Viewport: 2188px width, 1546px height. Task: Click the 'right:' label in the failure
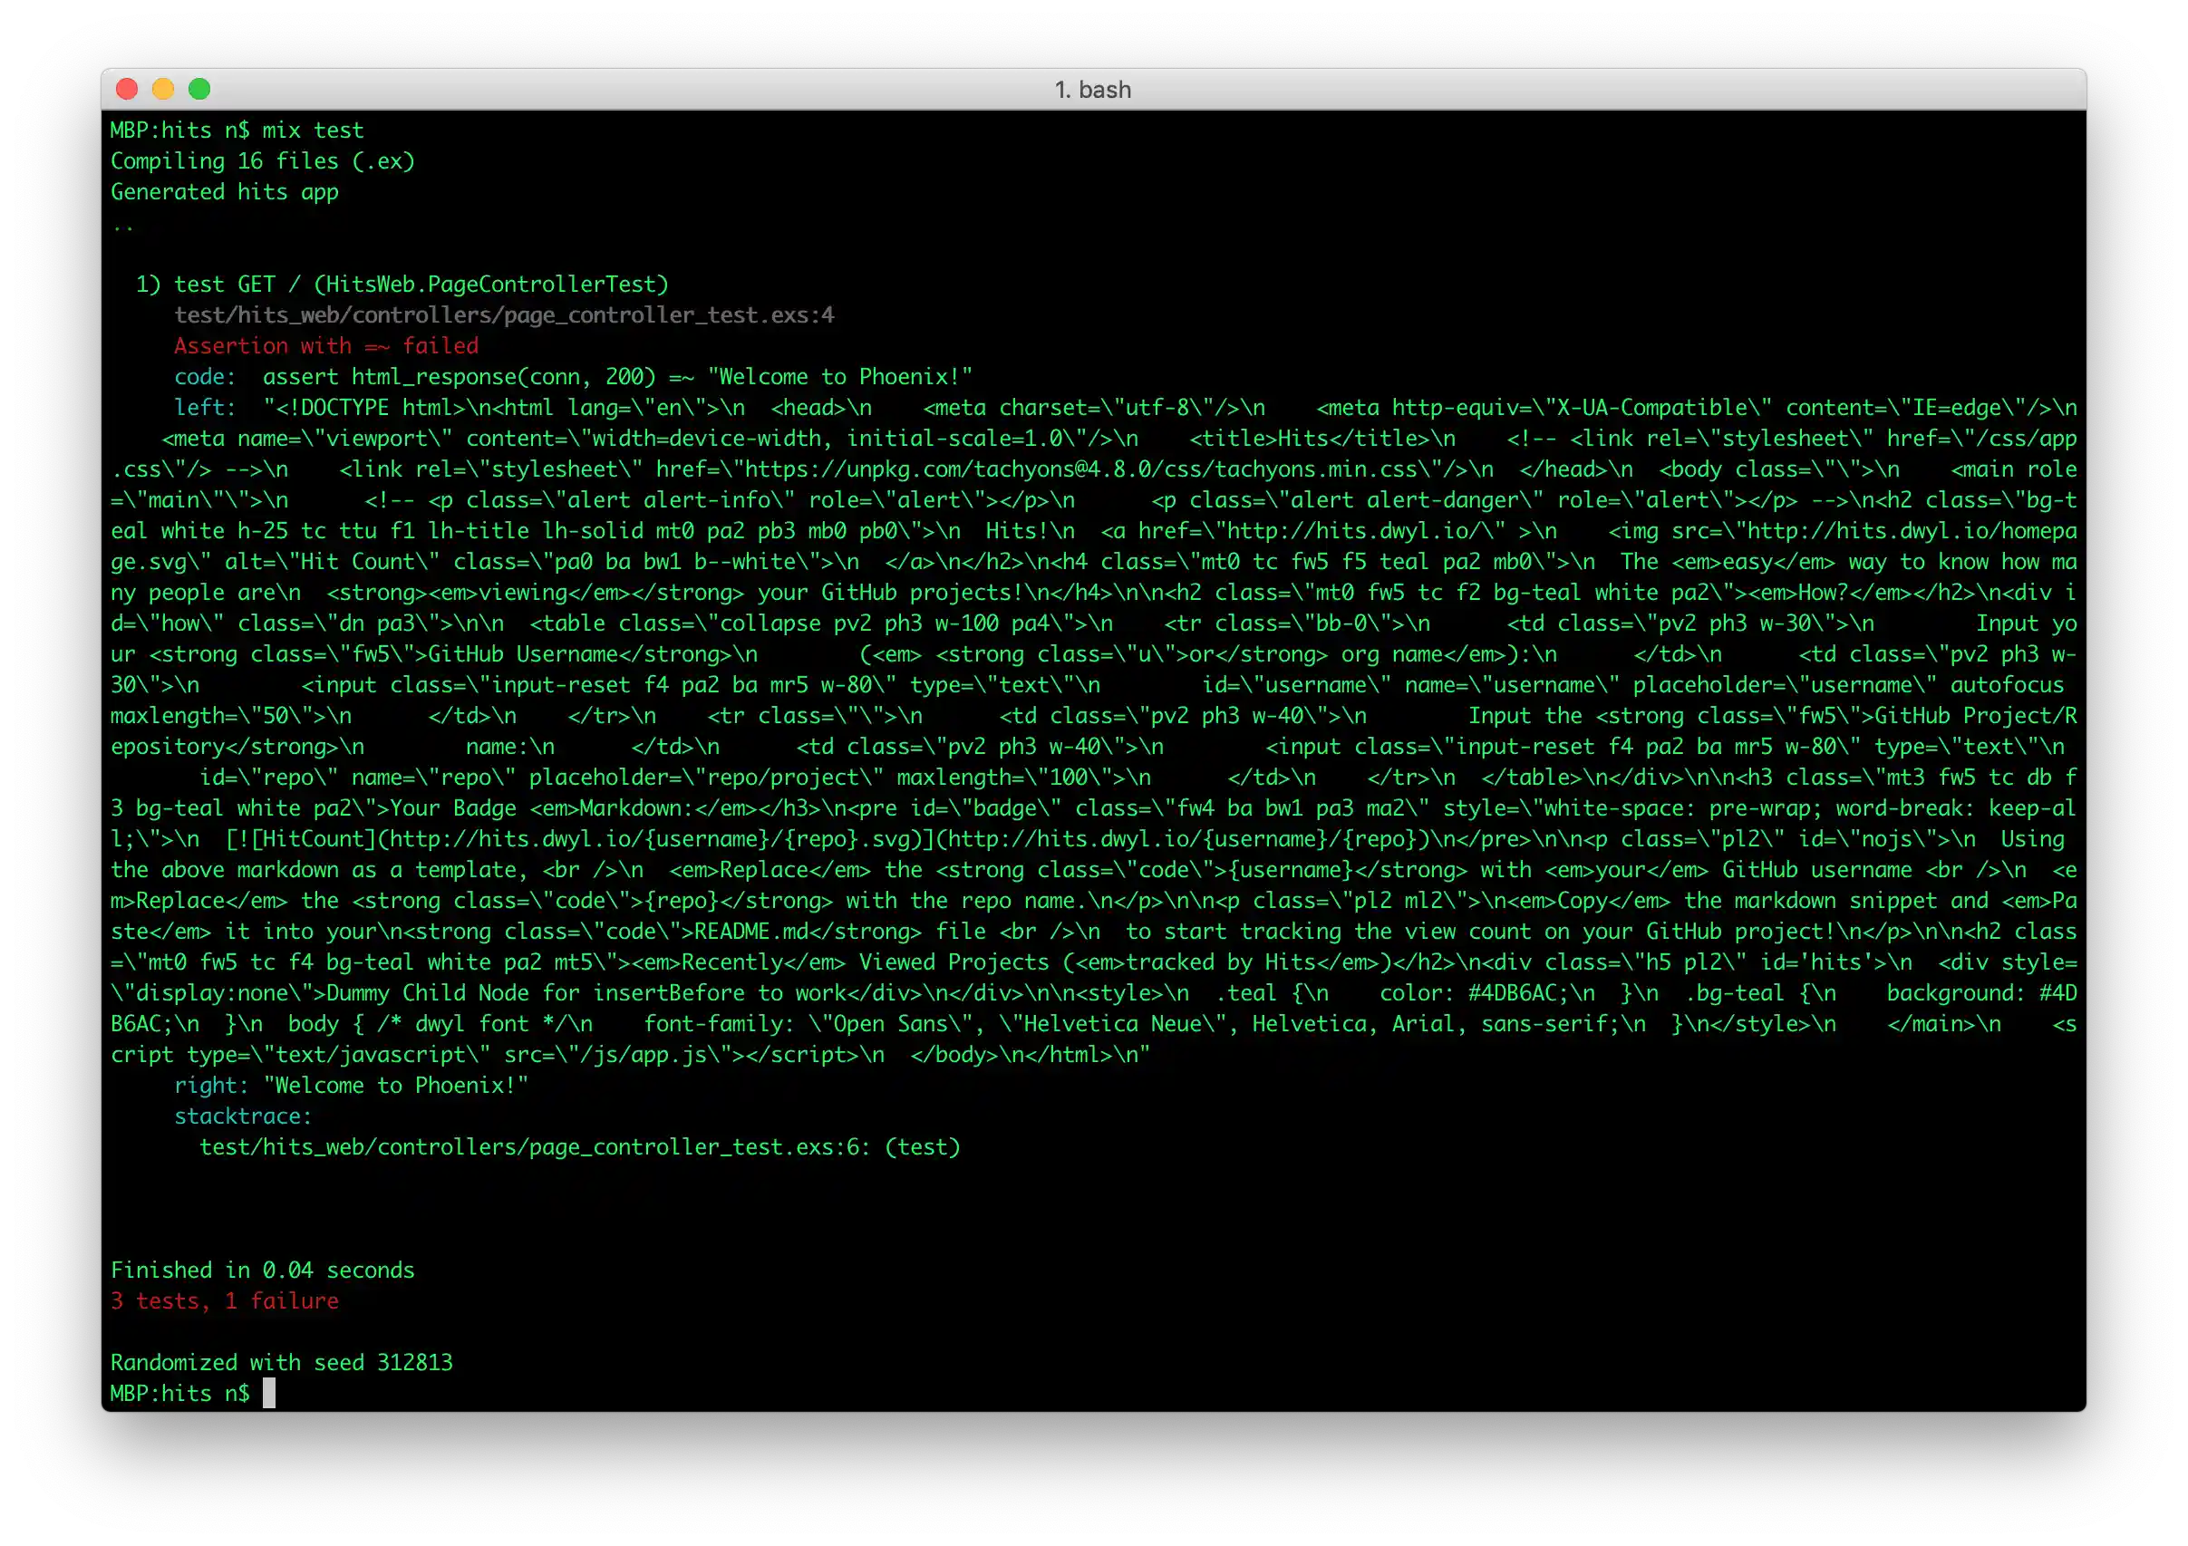point(210,1085)
